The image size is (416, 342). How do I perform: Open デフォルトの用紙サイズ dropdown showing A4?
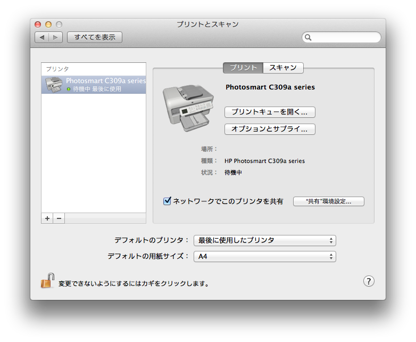pyautogui.click(x=265, y=256)
